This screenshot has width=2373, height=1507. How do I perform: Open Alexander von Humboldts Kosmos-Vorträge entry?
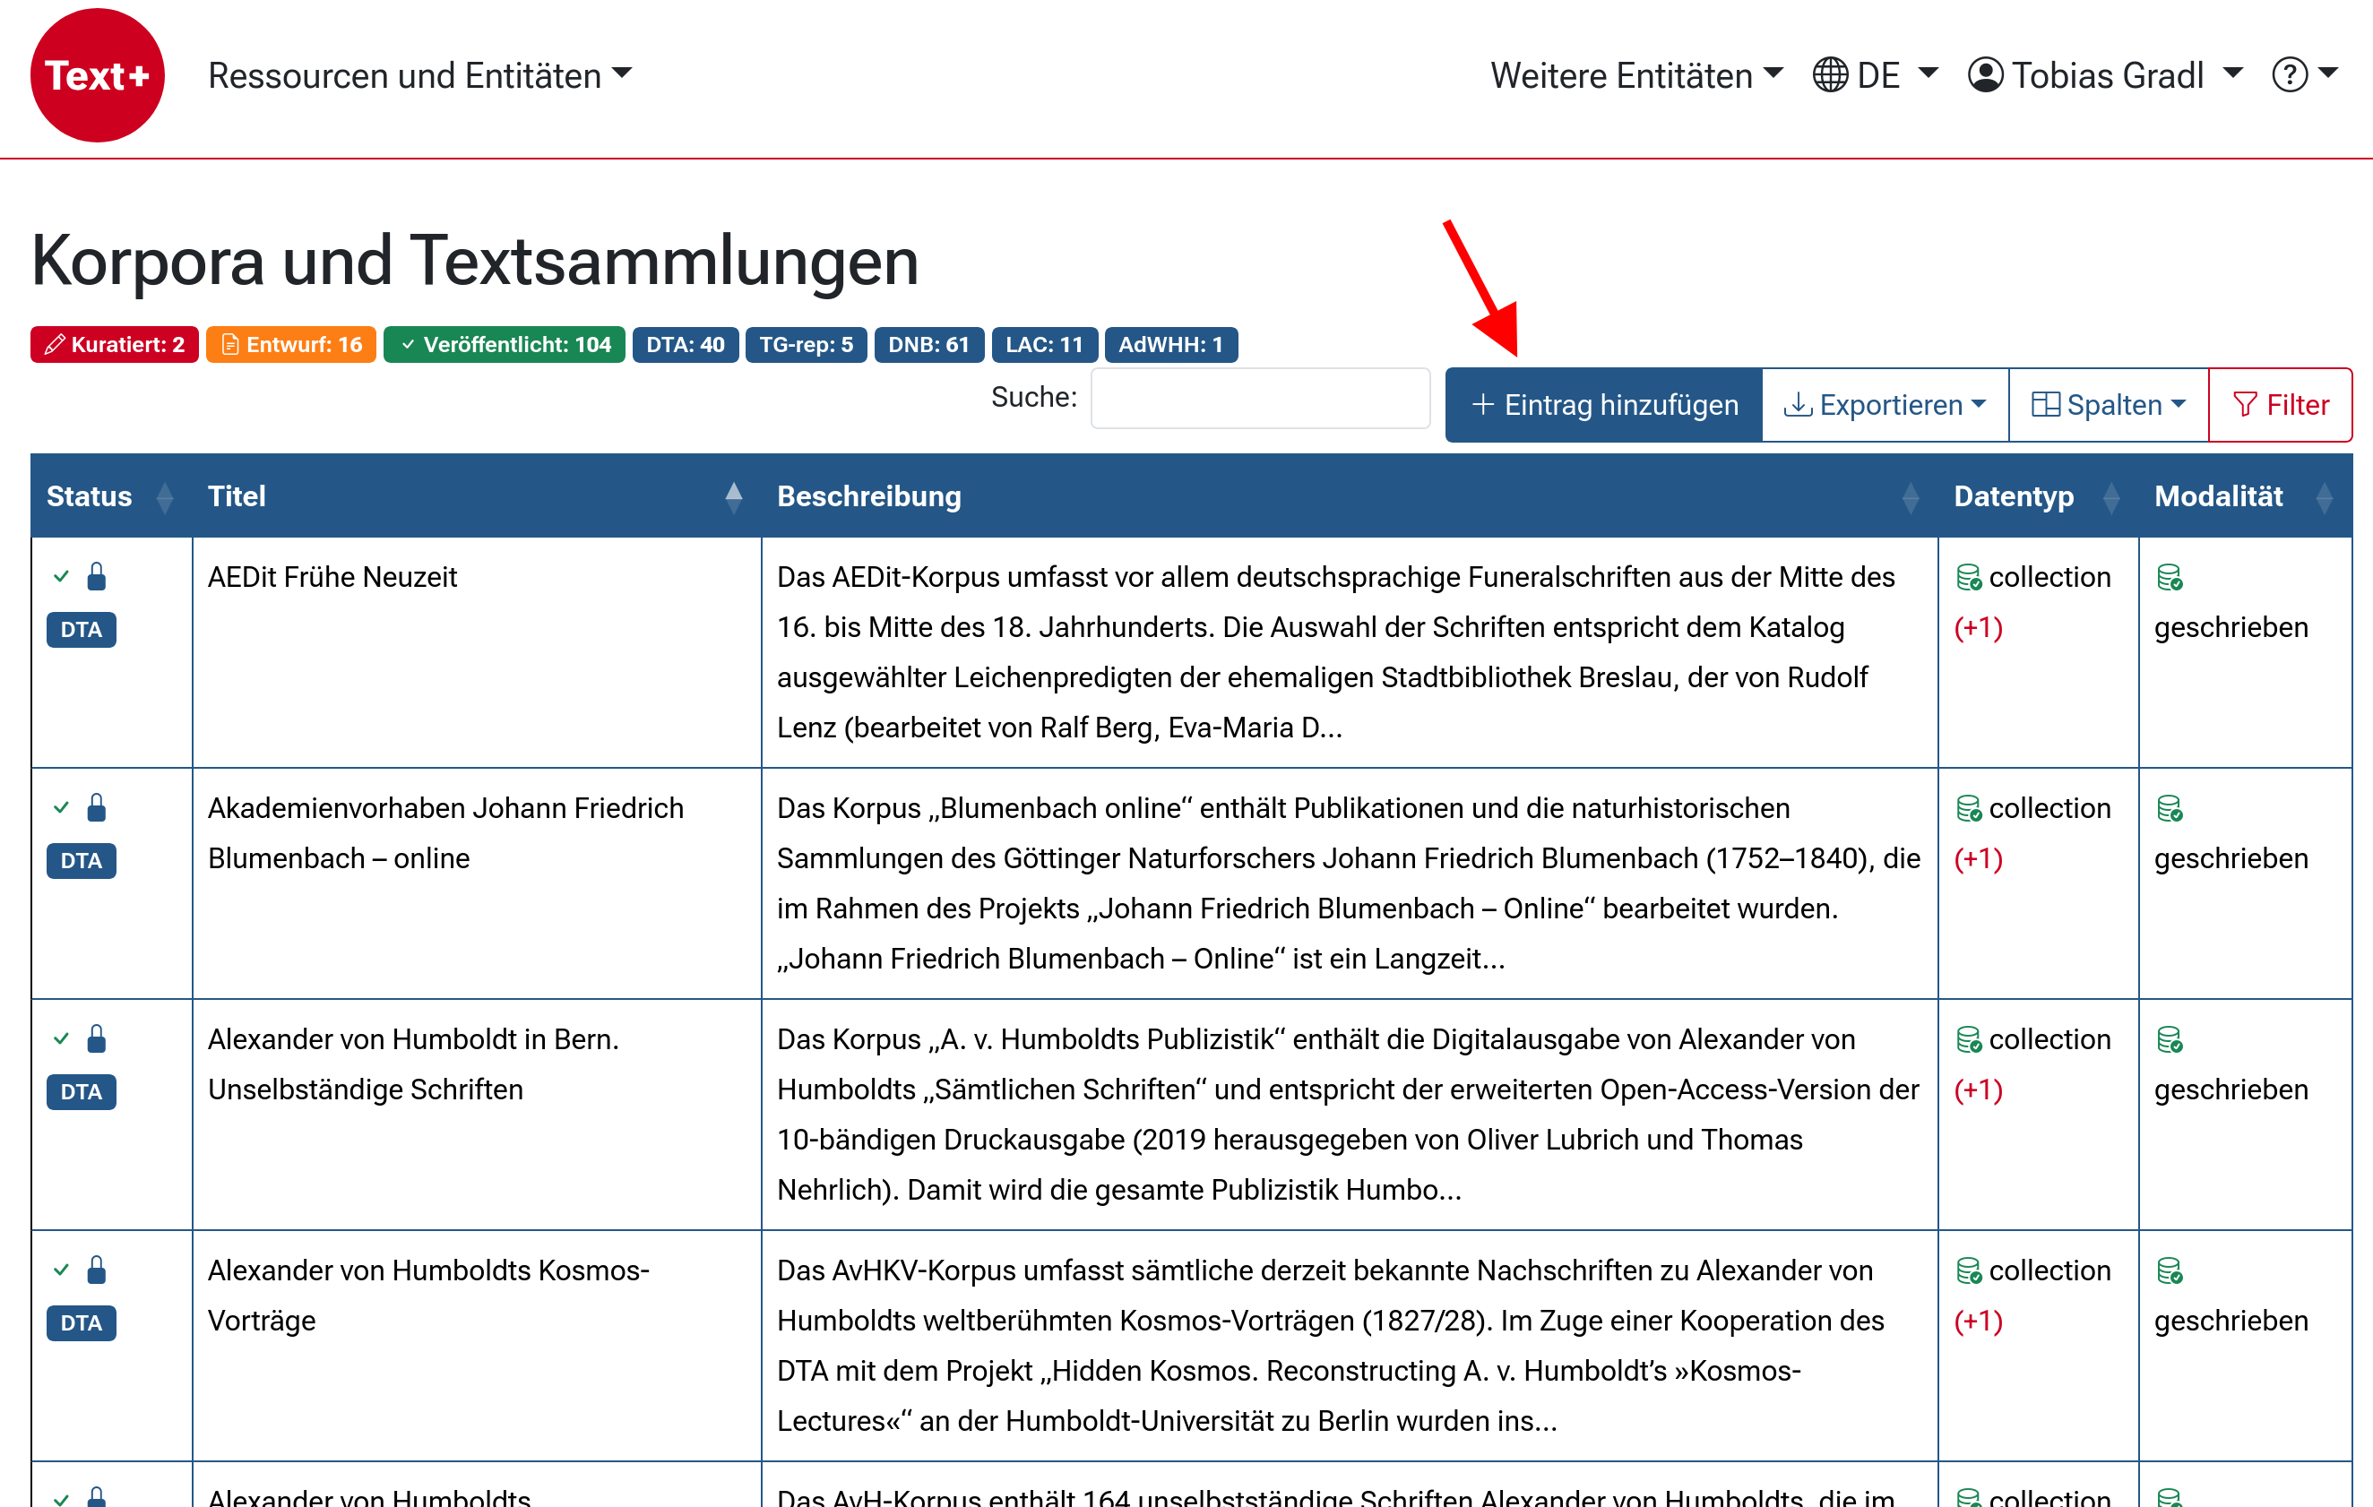(428, 1296)
